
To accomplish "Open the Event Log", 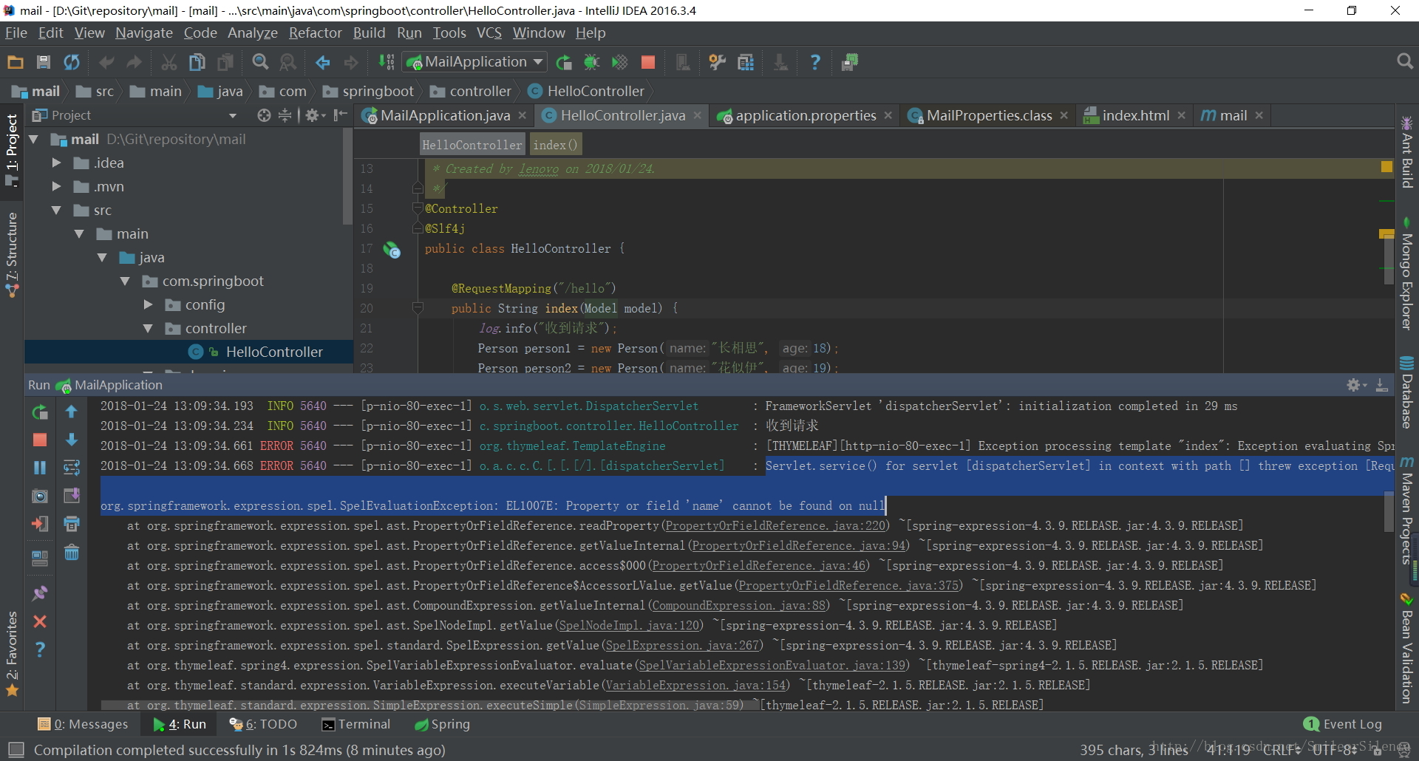I will [1343, 724].
